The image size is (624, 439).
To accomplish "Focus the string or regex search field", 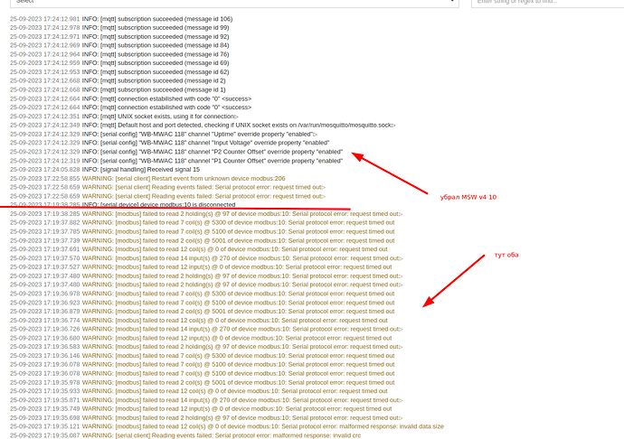I will (548, 2).
